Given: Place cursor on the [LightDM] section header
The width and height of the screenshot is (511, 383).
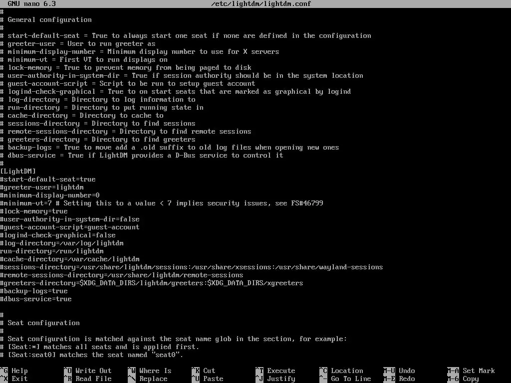Looking at the screenshot, I should tap(18, 172).
